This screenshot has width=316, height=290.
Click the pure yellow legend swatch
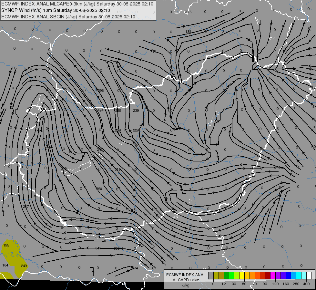point(242,275)
